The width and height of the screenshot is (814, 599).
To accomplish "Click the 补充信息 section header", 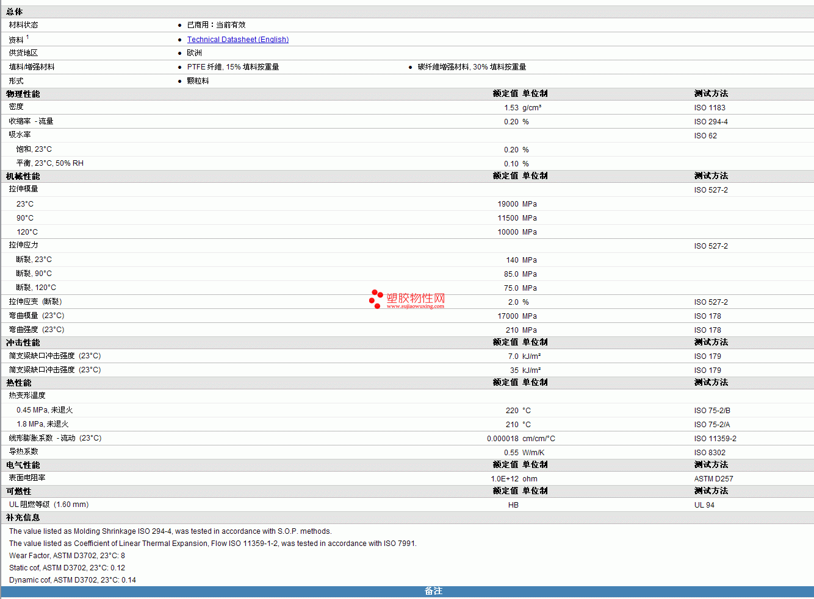I will pyautogui.click(x=23, y=517).
